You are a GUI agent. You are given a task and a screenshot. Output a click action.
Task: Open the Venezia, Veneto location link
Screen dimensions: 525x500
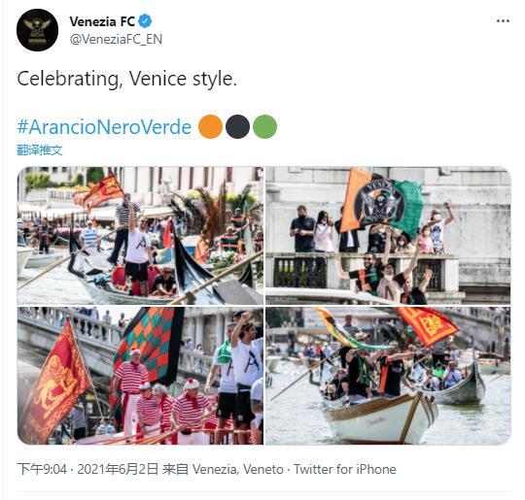click(238, 469)
